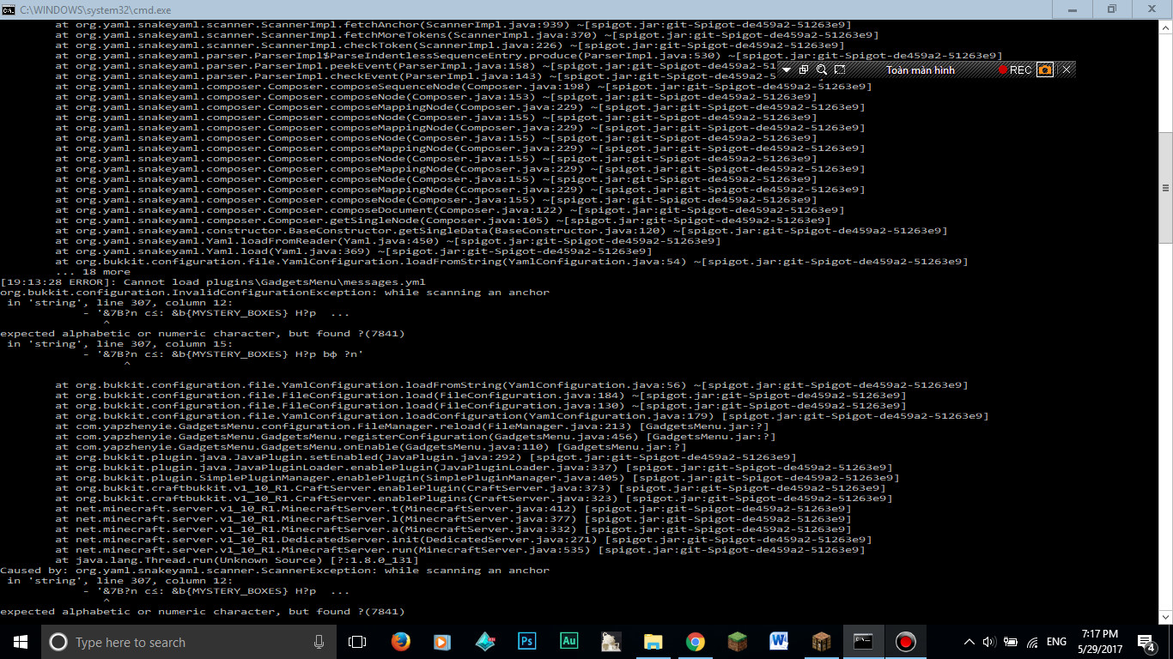The image size is (1173, 659).
Task: Take a screenshot with the orange camera icon
Action: 1045,70
